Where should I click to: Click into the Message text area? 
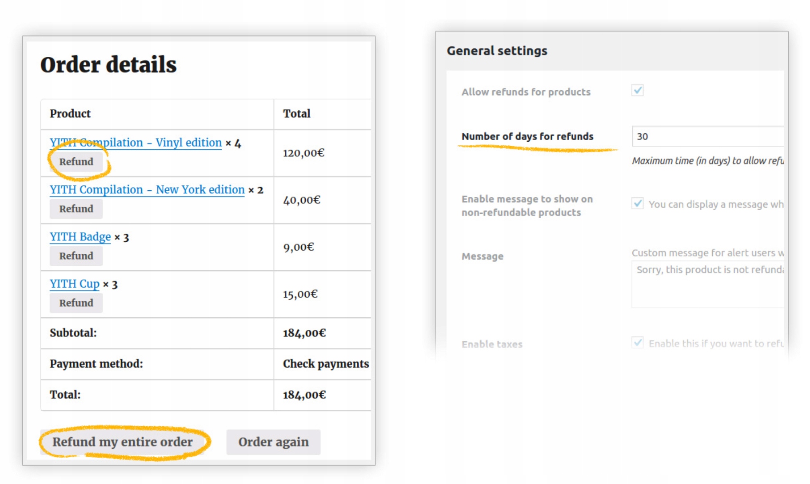coord(707,284)
